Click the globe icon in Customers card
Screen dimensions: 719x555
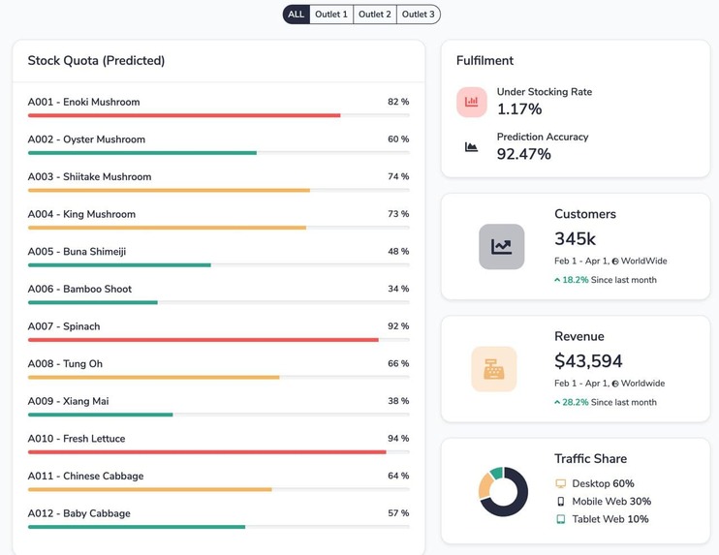click(615, 262)
